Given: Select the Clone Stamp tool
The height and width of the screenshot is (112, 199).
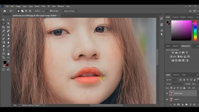Looking at the screenshot, I should pyautogui.click(x=8, y=35).
